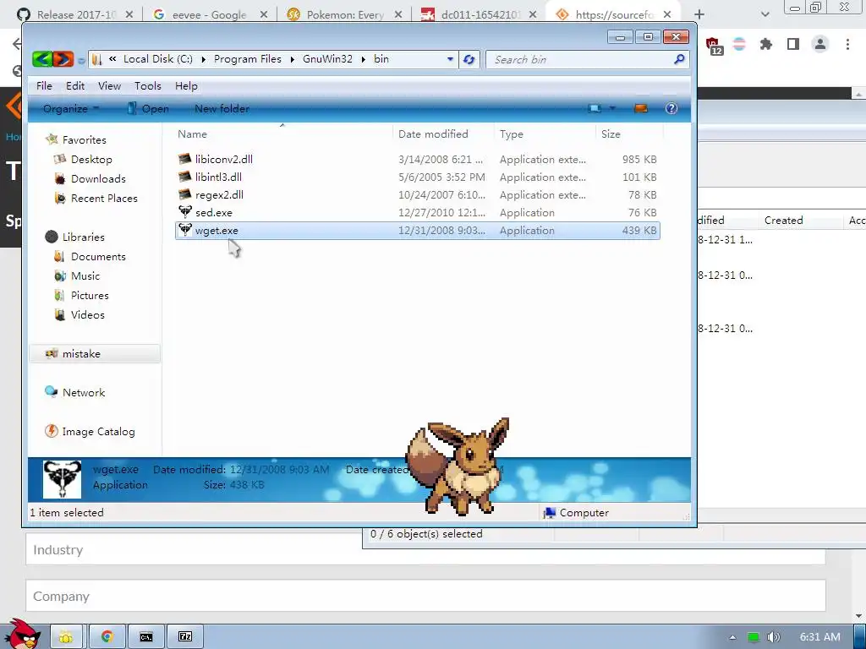This screenshot has height=649, width=866.
Task: Select the GnuWin32 breadcrumb
Action: [327, 59]
